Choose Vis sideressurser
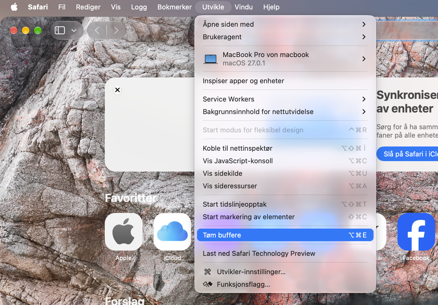Image resolution: width=438 pixels, height=305 pixels. tap(285, 186)
